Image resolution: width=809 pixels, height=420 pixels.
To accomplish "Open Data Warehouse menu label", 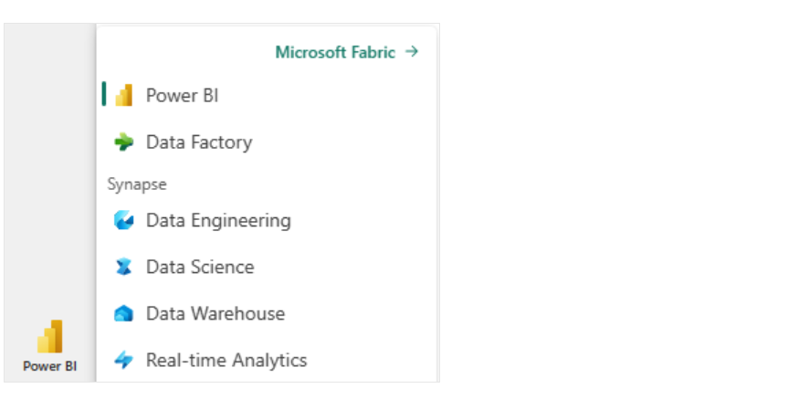I will click(x=215, y=313).
